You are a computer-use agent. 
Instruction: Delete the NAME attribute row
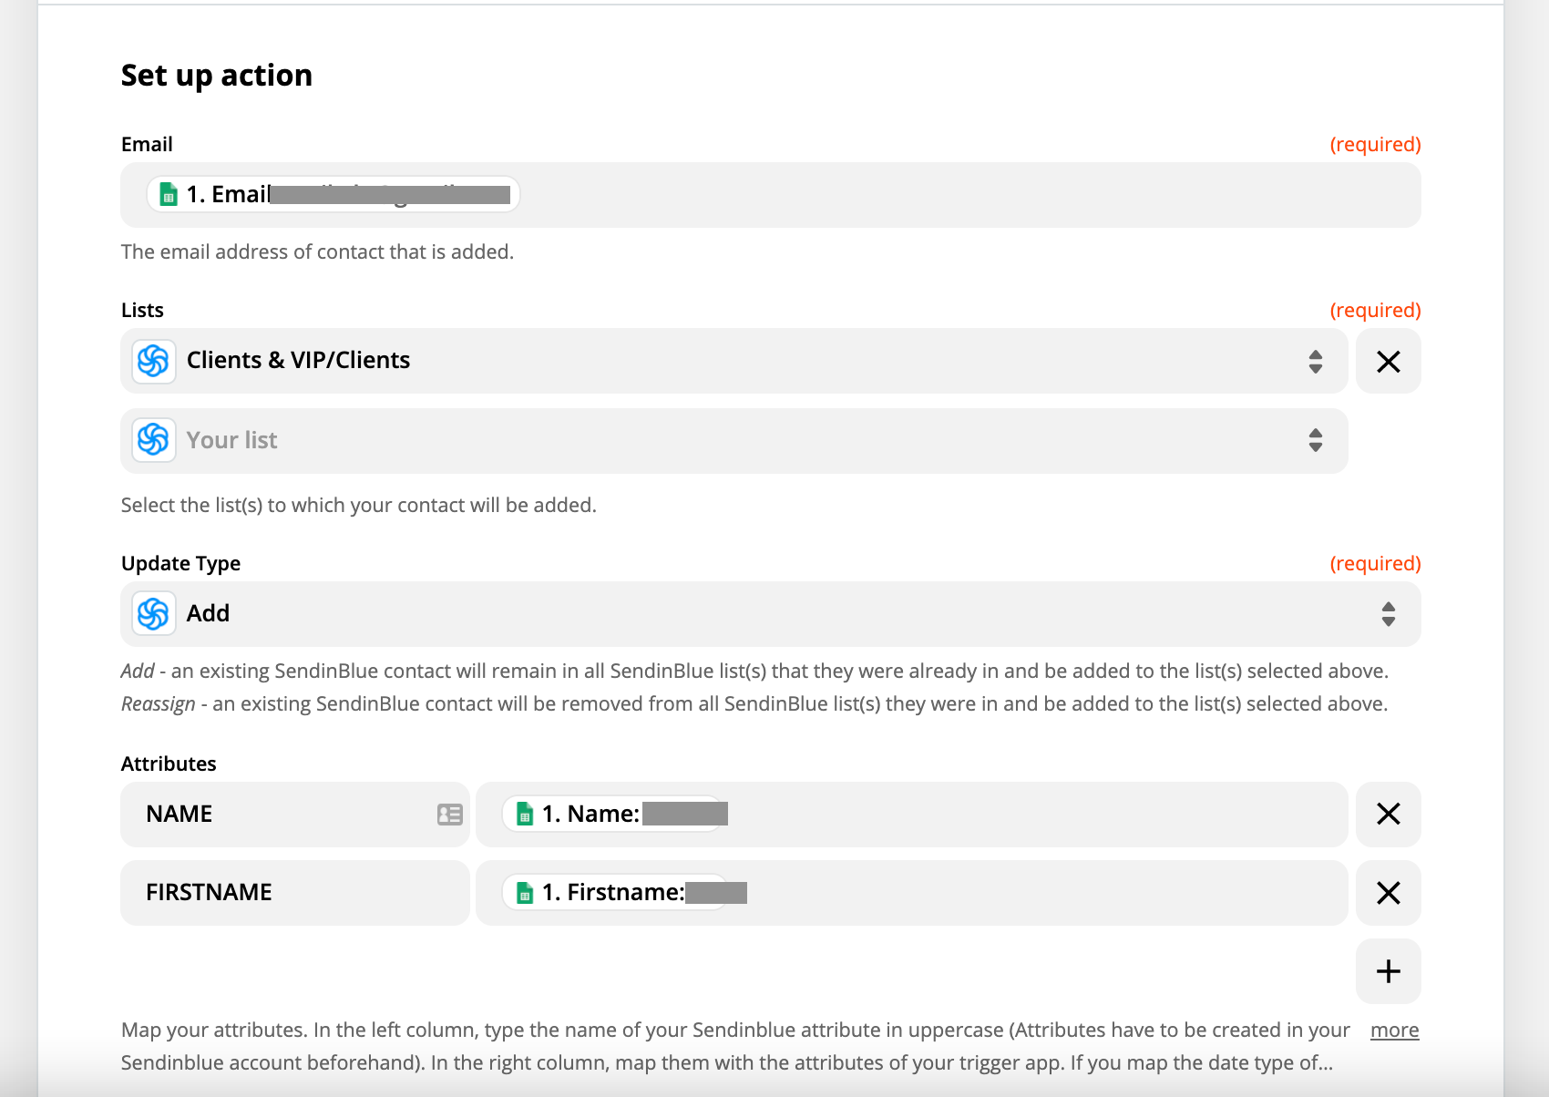pyautogui.click(x=1388, y=814)
